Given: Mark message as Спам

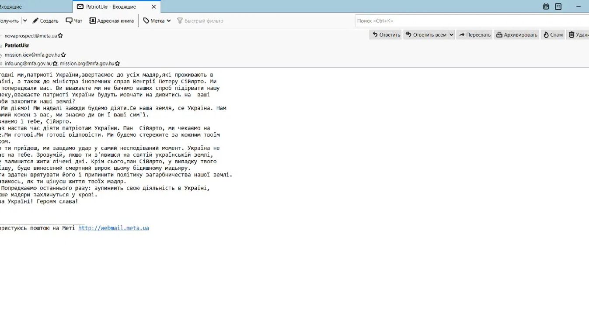Looking at the screenshot, I should (x=553, y=35).
